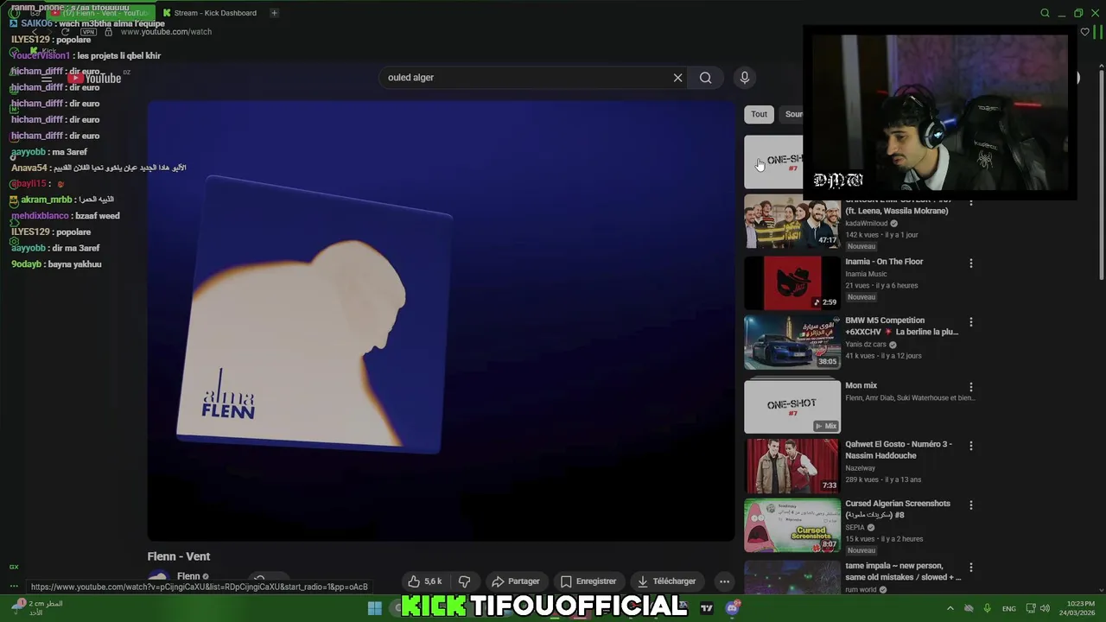The image size is (1106, 622).
Task: Select the Tout filter chip
Action: tap(759, 114)
